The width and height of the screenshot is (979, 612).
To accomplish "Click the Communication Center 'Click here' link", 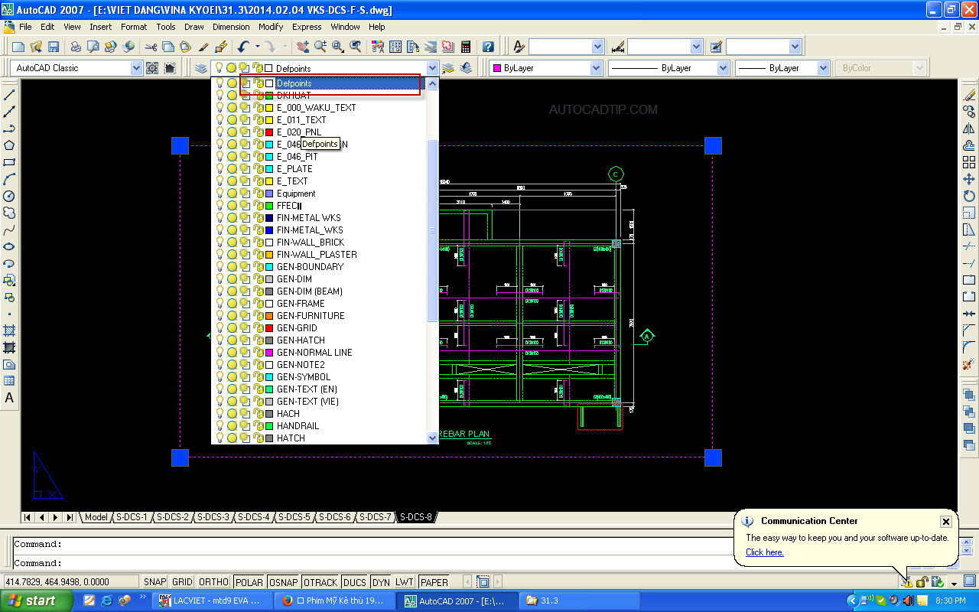I will (764, 552).
